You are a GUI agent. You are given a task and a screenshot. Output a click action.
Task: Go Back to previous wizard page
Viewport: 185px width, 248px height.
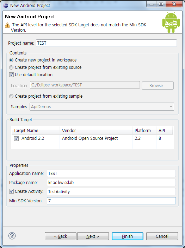[x=61, y=236]
